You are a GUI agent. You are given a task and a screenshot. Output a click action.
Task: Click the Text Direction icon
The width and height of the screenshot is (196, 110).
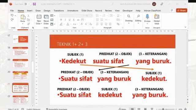pyautogui.click(x=118, y=16)
